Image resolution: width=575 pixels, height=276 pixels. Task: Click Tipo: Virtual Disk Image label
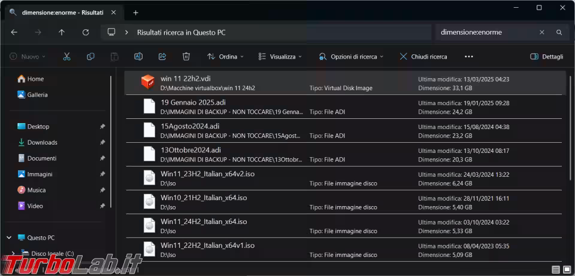click(341, 88)
